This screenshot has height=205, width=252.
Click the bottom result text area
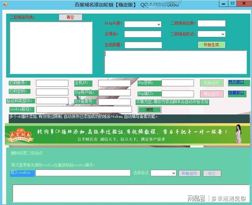tap(131, 193)
